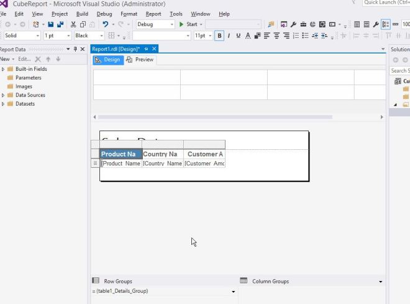Click the Undo arrow icon

(106, 25)
